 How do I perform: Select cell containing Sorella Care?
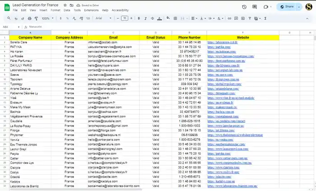[30, 42]
